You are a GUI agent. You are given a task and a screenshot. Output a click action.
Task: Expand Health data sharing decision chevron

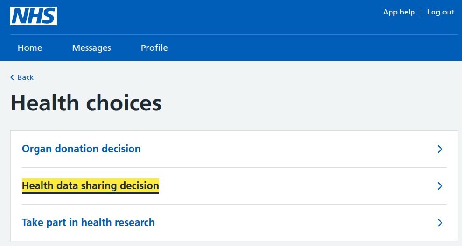click(x=440, y=186)
